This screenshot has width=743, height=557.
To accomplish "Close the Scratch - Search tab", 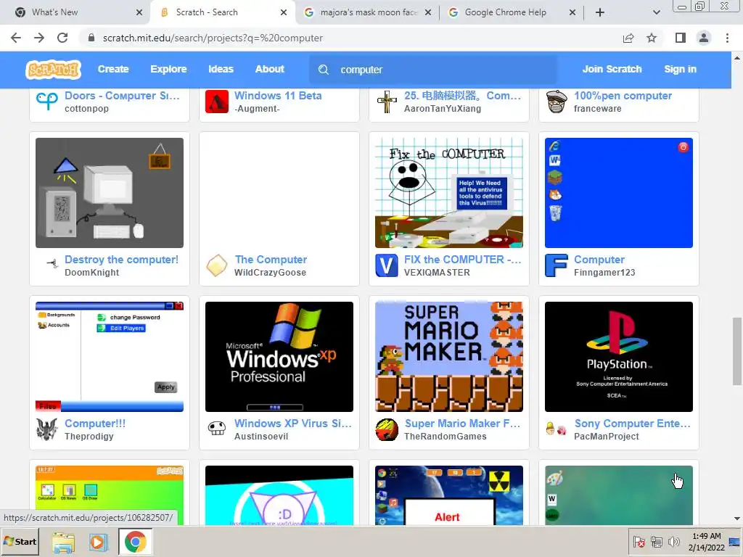I will (x=284, y=12).
